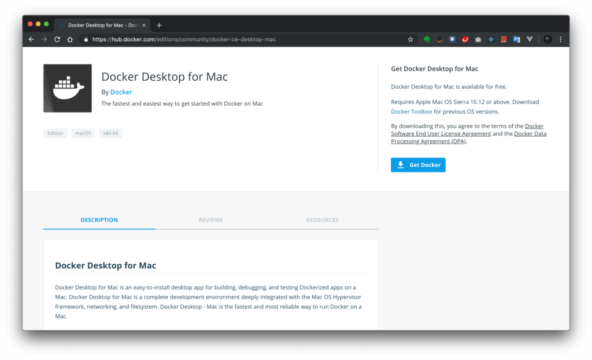
Task: Open the Docker publisher link
Action: [121, 92]
